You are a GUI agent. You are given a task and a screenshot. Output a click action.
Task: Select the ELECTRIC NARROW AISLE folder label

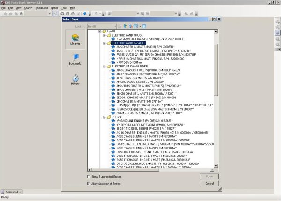coord(128,43)
